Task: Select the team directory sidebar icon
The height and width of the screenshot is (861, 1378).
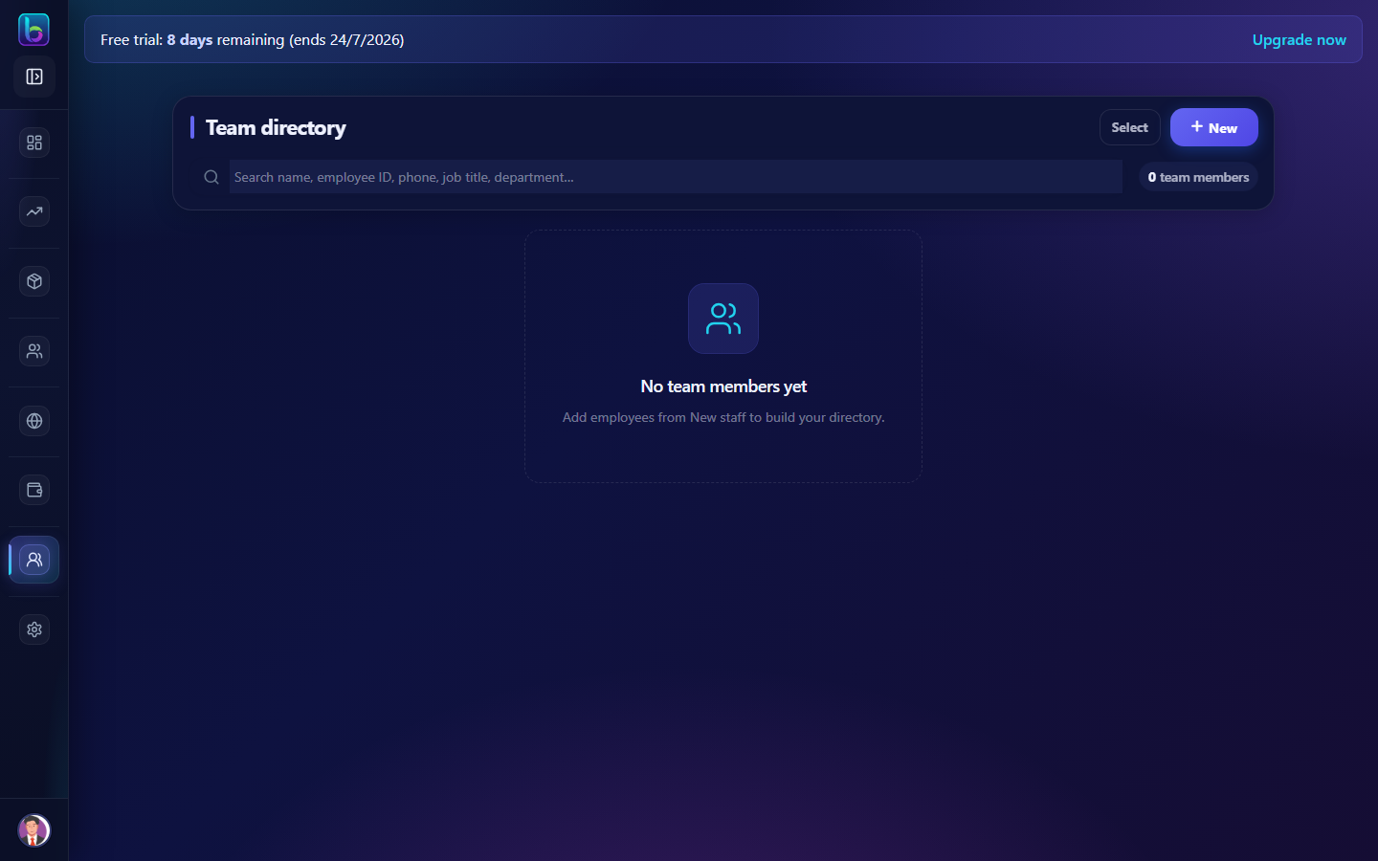Action: point(34,560)
